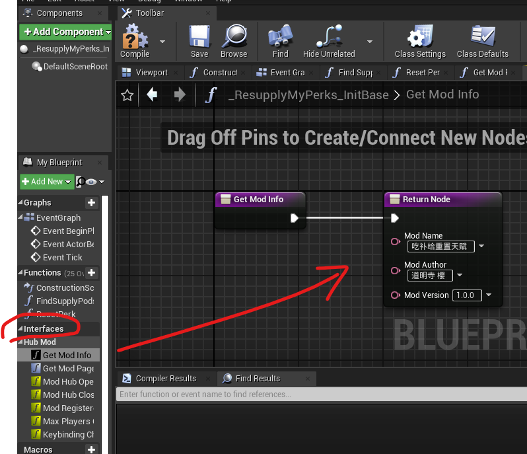Collapse the Interfaces section
Viewport: 527px width, 454px height.
point(20,328)
